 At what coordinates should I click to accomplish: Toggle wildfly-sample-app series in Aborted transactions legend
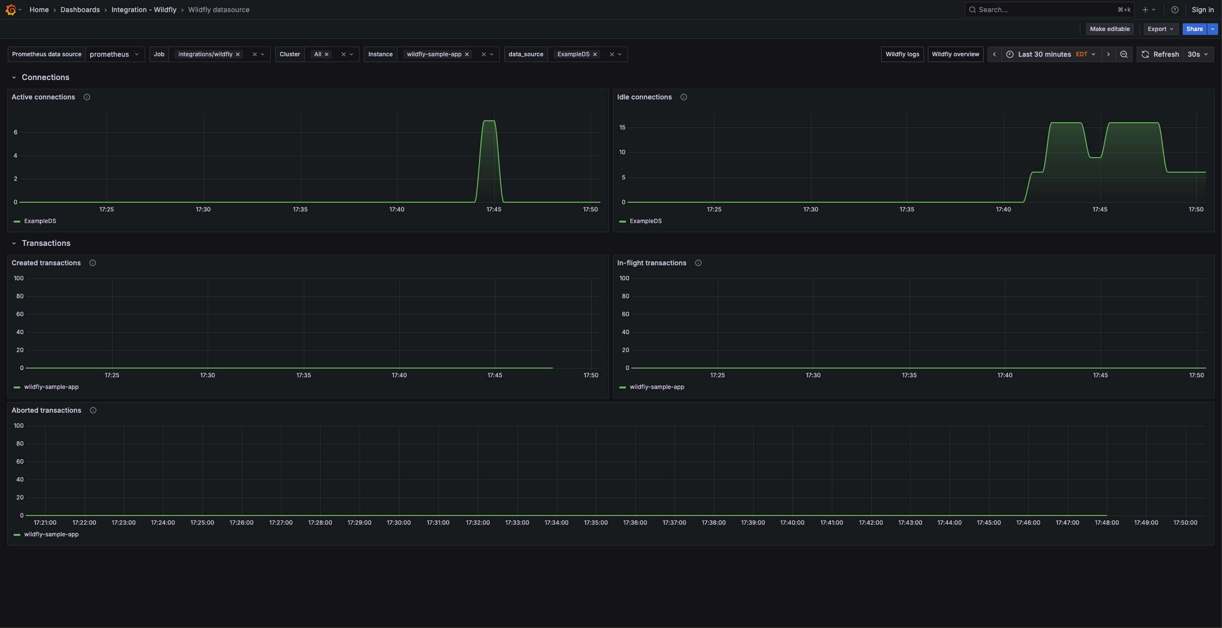(x=51, y=534)
